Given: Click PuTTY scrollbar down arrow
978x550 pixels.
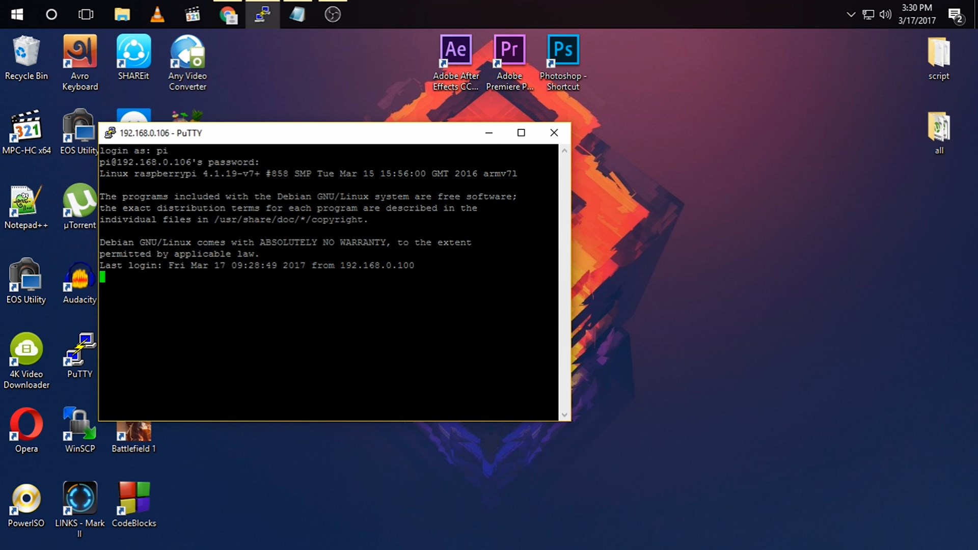Looking at the screenshot, I should coord(564,415).
